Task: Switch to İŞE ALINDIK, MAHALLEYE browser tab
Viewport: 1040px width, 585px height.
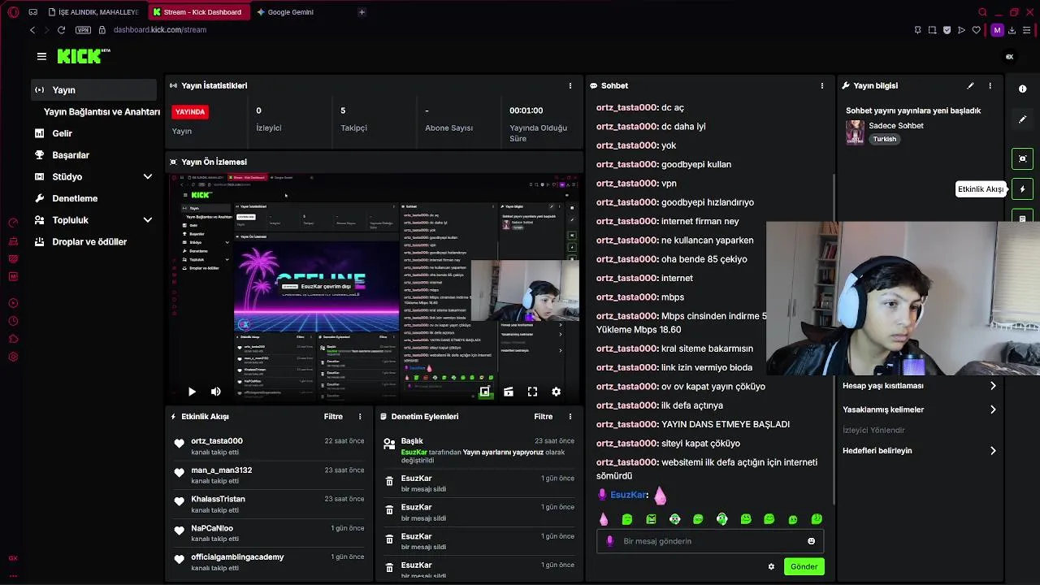Action: 93,12
